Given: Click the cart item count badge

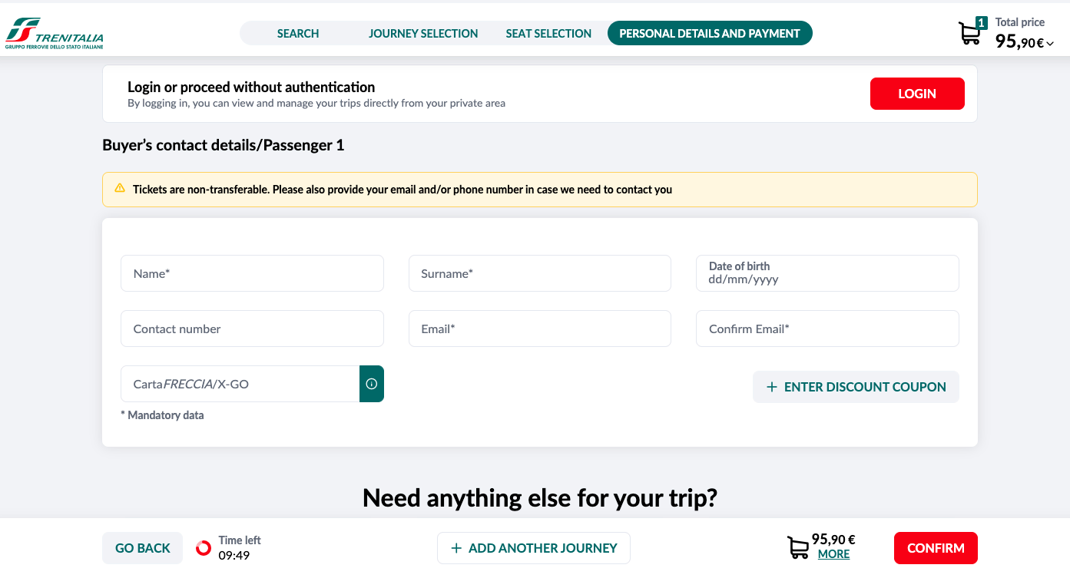Looking at the screenshot, I should (982, 22).
